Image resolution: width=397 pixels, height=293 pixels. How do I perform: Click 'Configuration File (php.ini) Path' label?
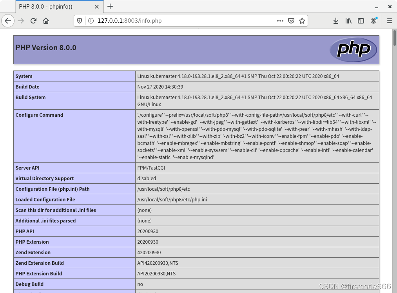coord(53,189)
